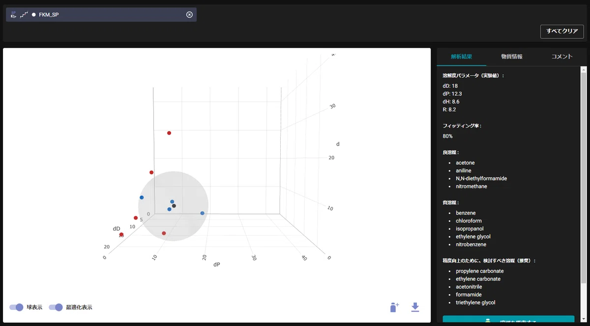Open the コメント tab
Image resolution: width=590 pixels, height=326 pixels.
tap(561, 56)
